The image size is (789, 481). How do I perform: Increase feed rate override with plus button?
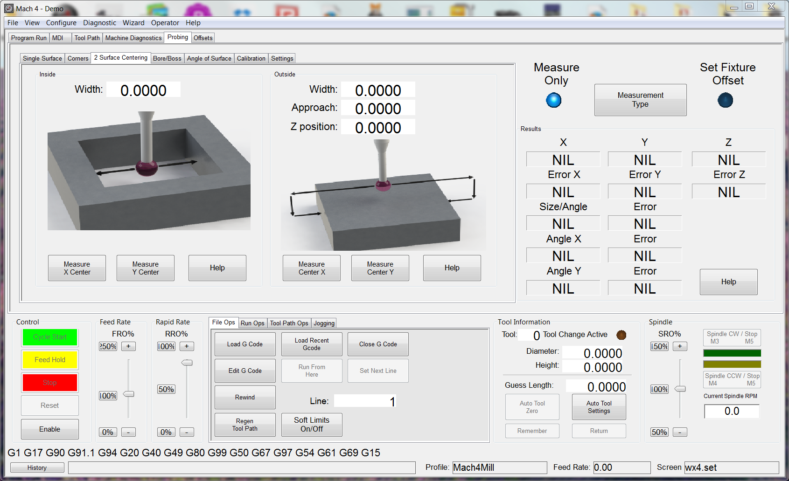pos(128,346)
